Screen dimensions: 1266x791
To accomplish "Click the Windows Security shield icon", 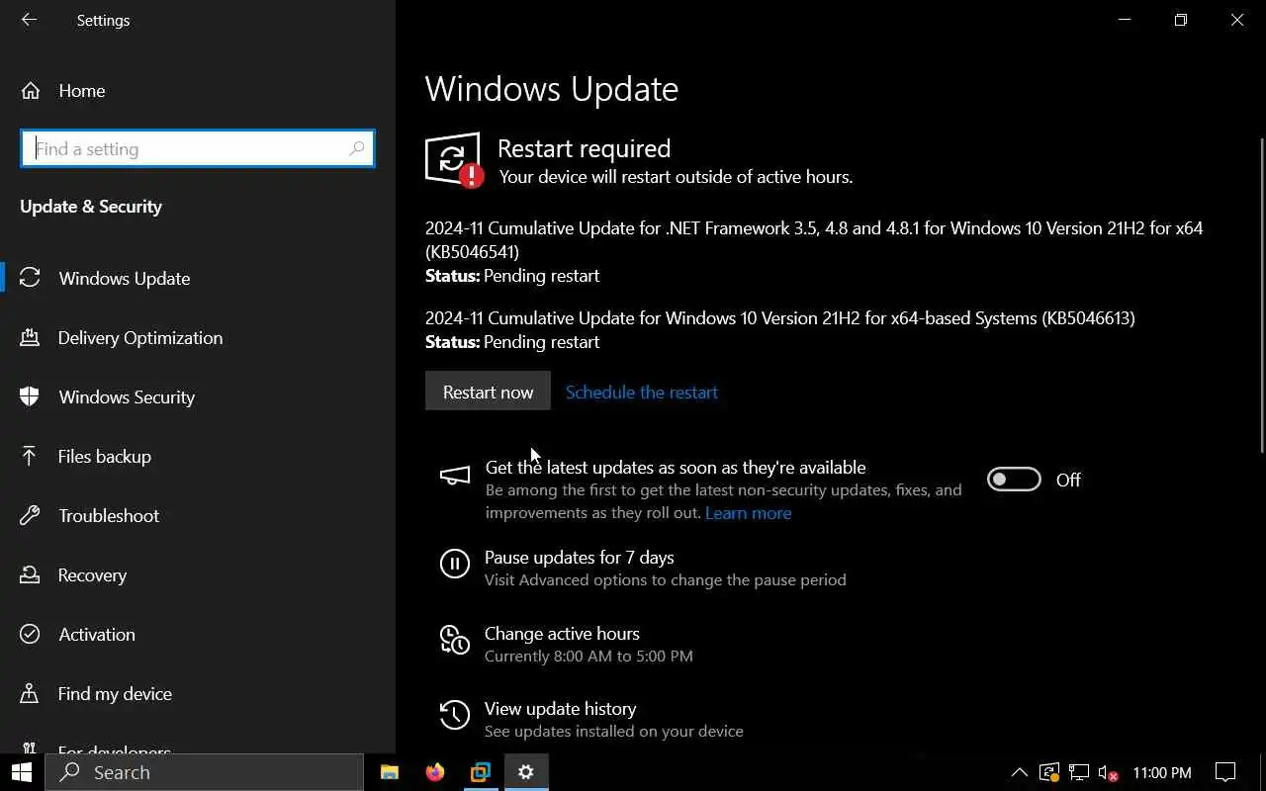I will pyautogui.click(x=30, y=396).
